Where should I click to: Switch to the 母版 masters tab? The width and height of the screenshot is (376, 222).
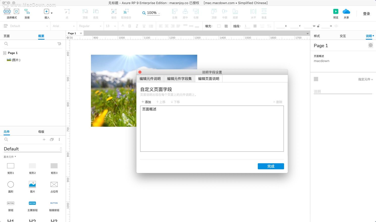click(x=41, y=132)
